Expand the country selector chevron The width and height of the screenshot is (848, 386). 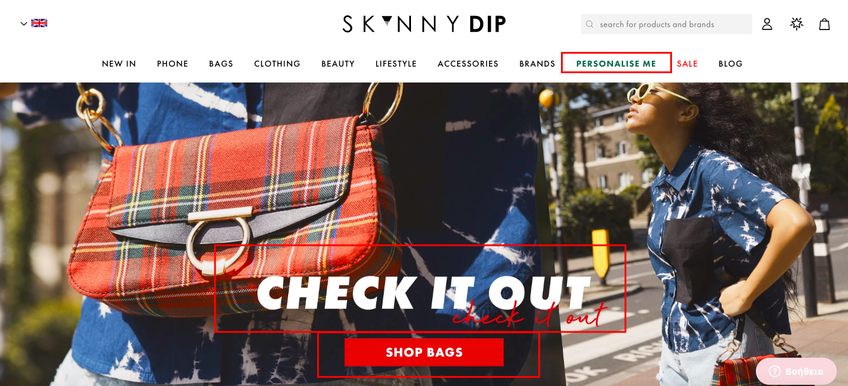(24, 24)
